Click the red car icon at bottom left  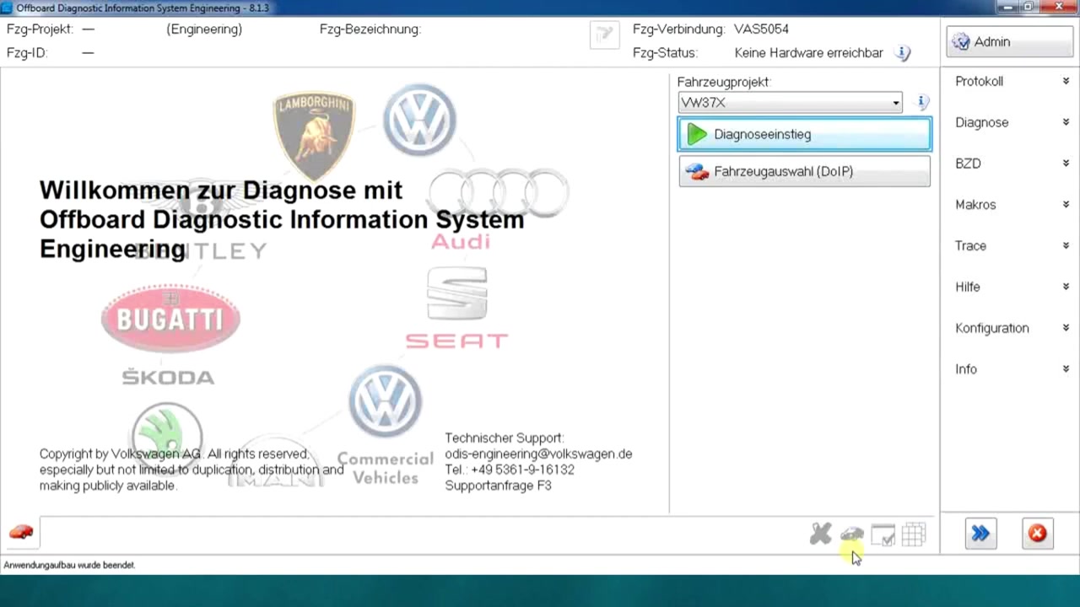21,533
